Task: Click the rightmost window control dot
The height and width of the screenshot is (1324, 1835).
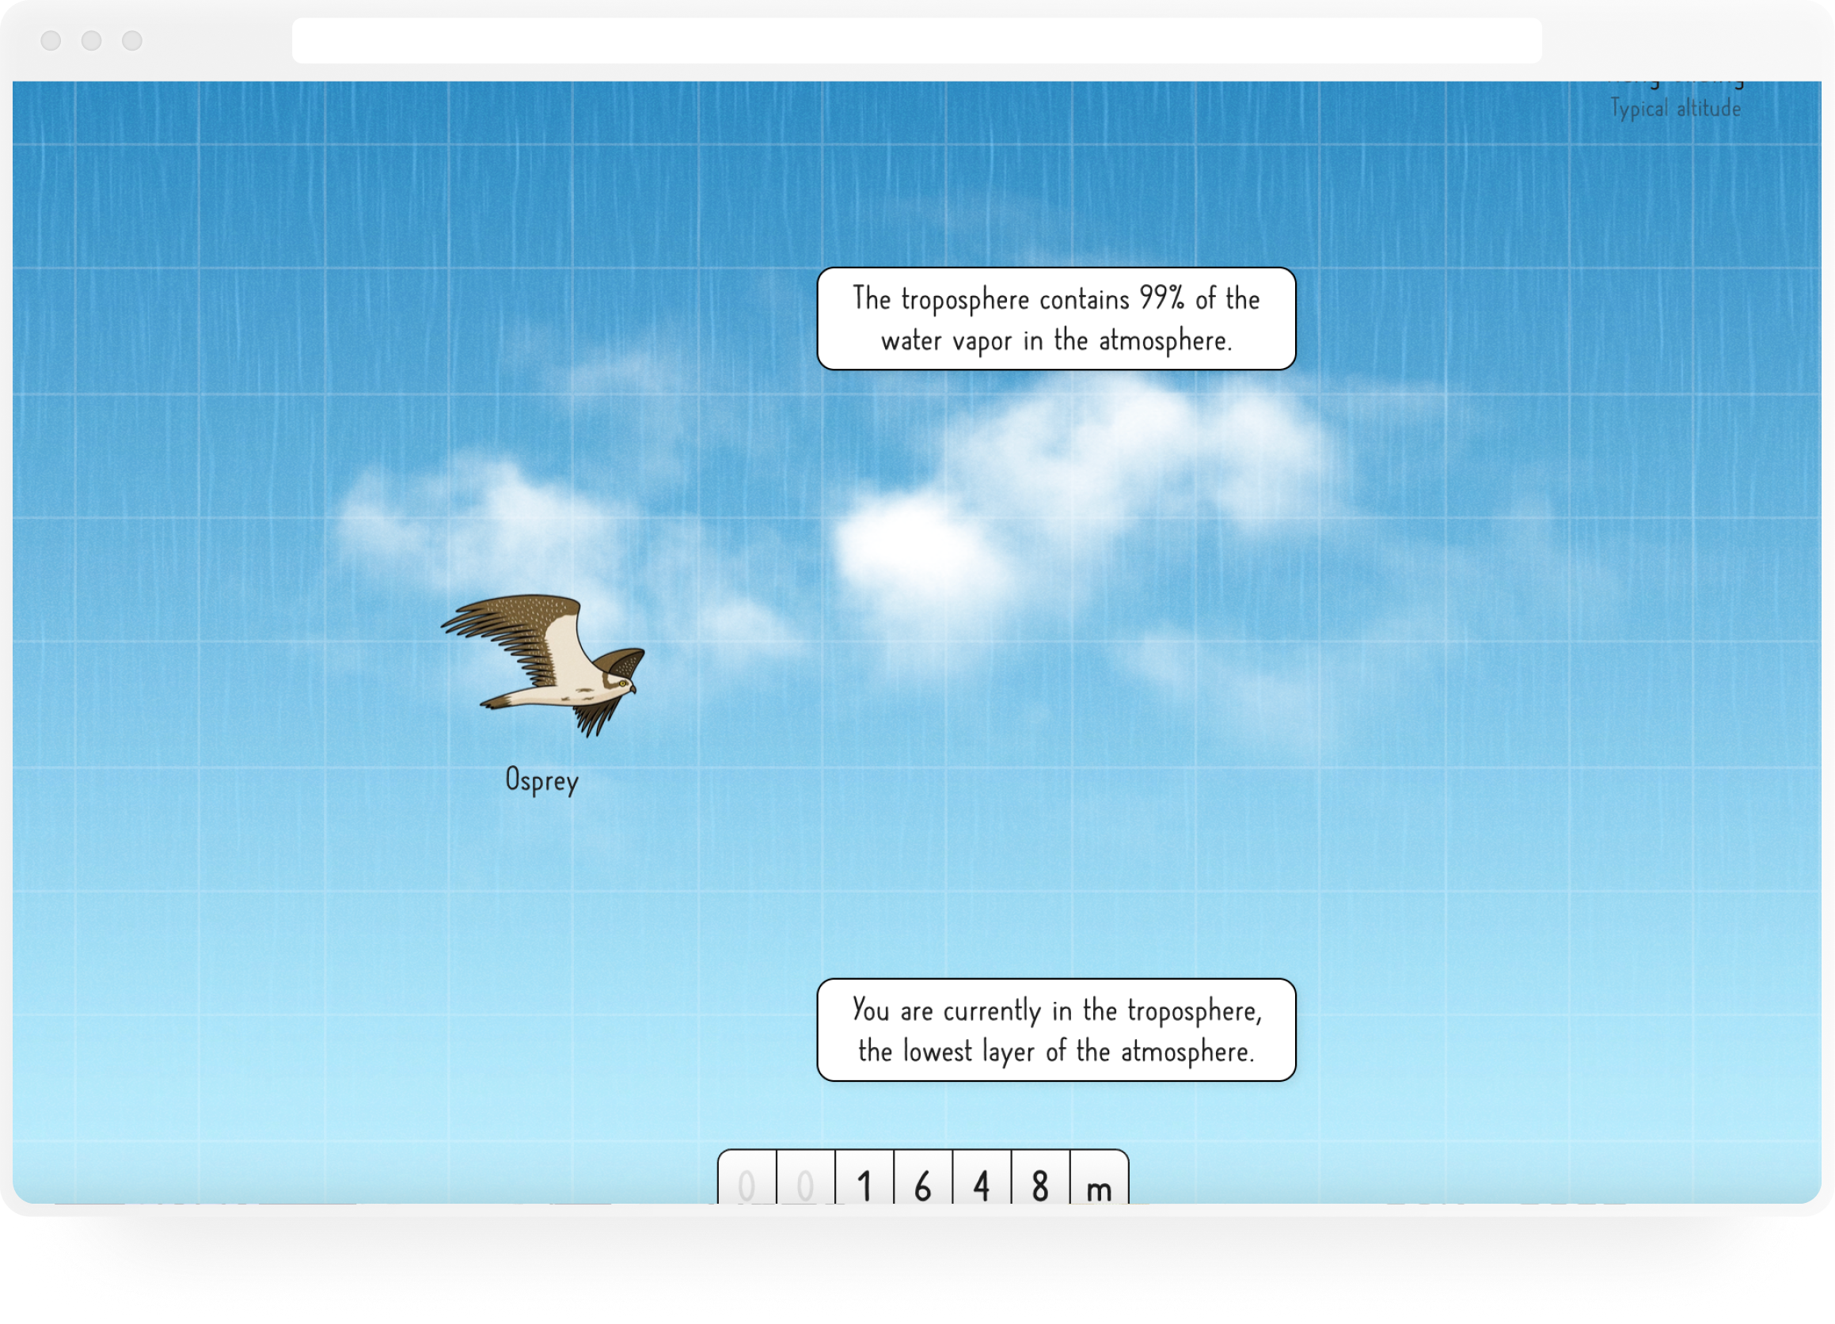Action: coord(132,40)
